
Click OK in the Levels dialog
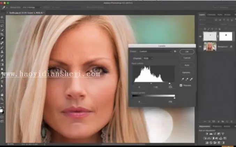point(187,52)
